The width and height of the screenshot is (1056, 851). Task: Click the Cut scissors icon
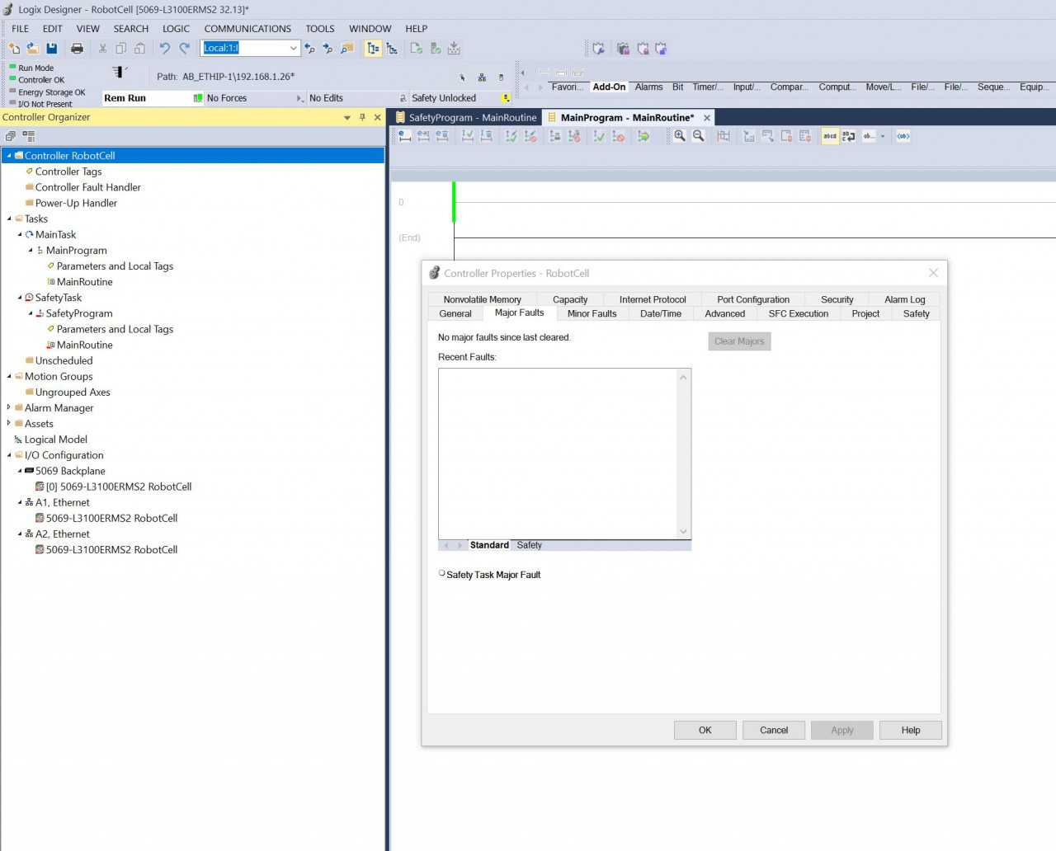click(102, 49)
